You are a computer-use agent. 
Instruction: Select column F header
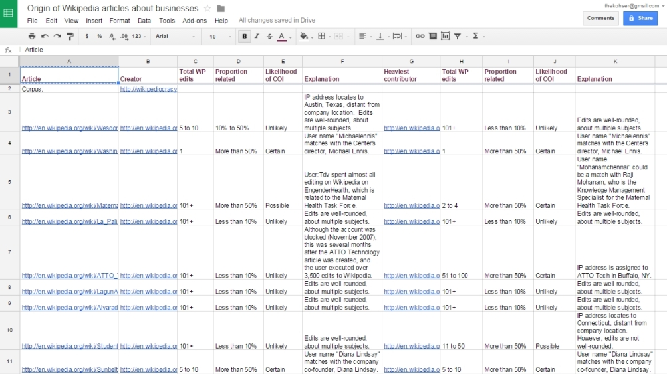click(x=342, y=62)
